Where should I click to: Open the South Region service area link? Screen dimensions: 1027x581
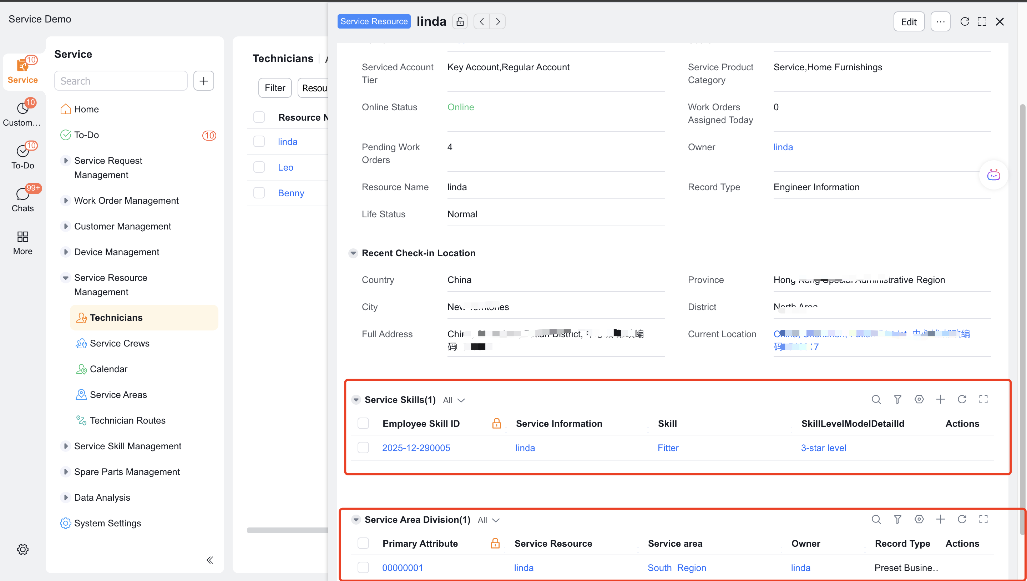pyautogui.click(x=677, y=568)
